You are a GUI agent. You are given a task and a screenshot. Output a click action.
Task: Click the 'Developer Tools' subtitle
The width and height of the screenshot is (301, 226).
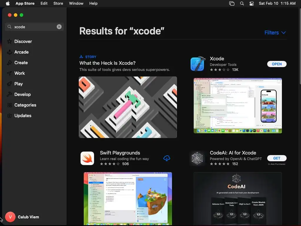(x=223, y=64)
